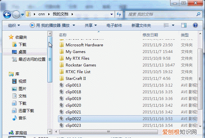Select the My RTX Files folder icon
205x138 pixels.
[x=61, y=58]
